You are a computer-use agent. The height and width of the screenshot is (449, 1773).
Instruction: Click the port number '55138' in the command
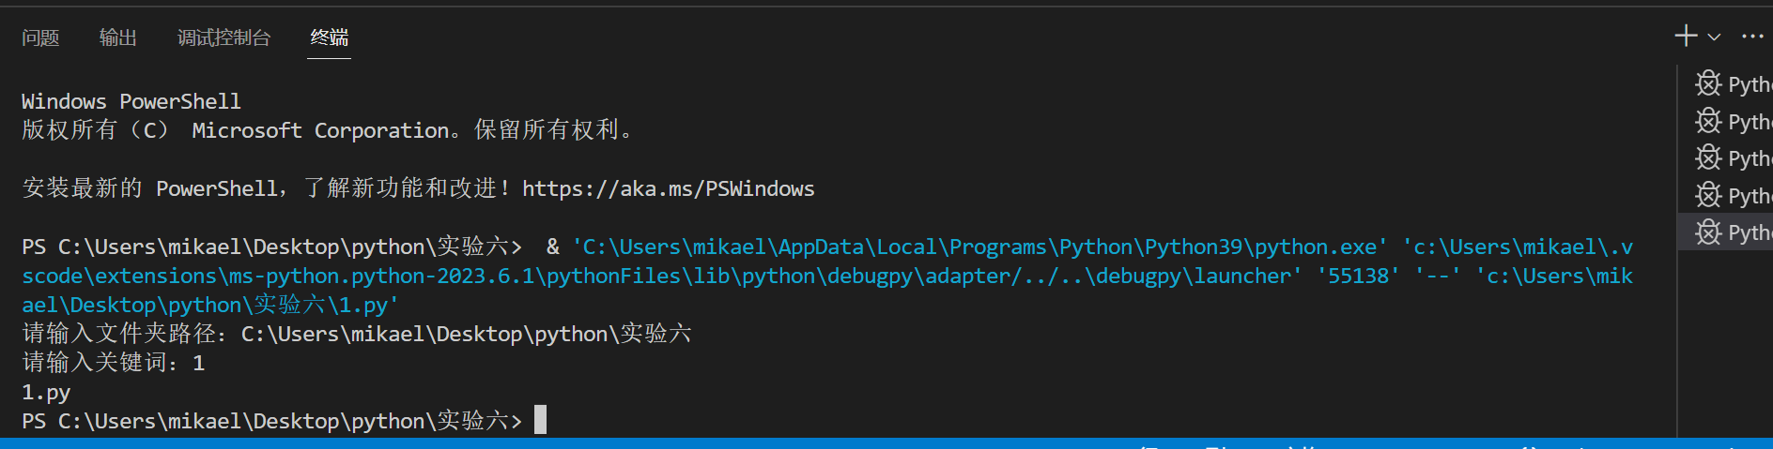1358,276
